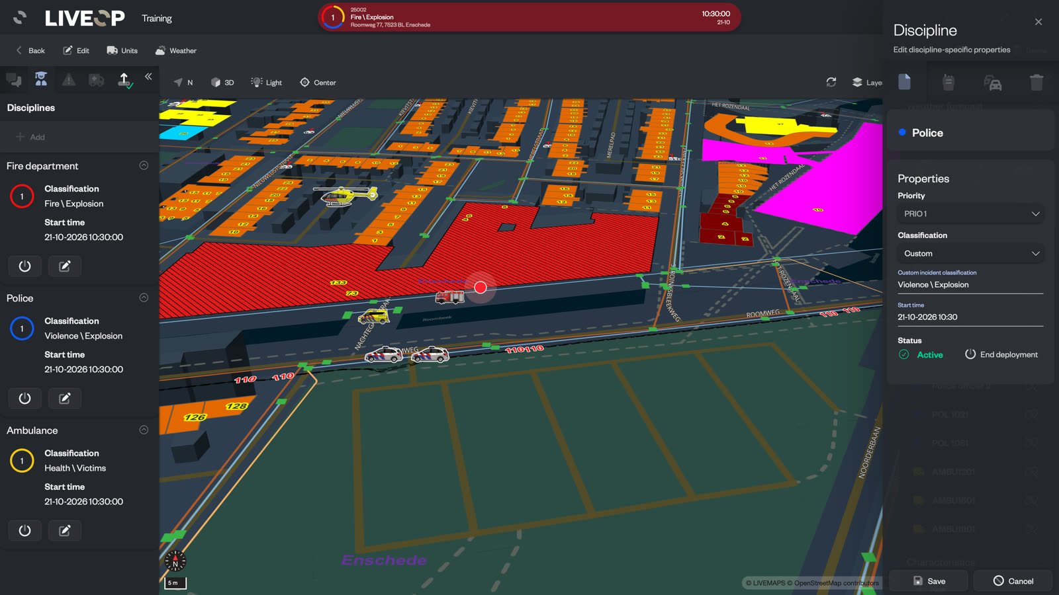Center the map on the incident

318,83
